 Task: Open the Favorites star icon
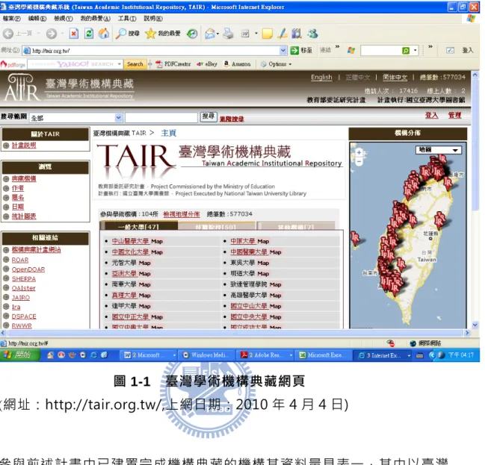point(150,34)
